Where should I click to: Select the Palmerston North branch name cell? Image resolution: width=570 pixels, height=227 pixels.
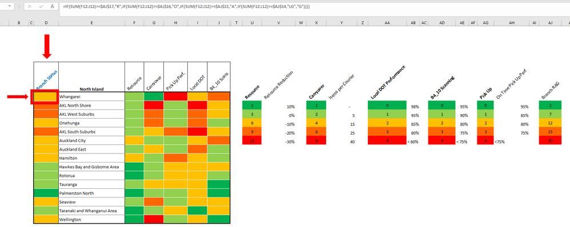point(91,193)
